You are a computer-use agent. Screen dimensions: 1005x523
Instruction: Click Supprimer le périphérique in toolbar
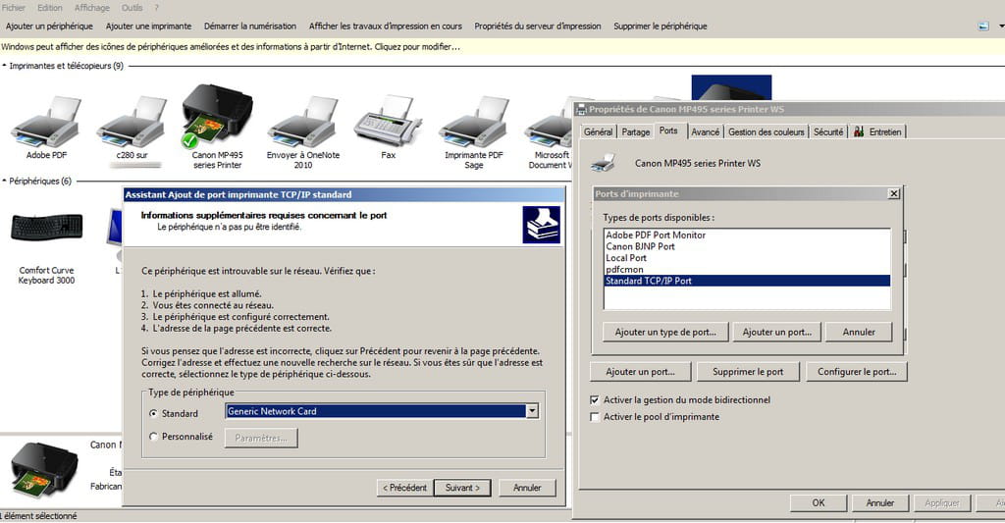[x=661, y=26]
